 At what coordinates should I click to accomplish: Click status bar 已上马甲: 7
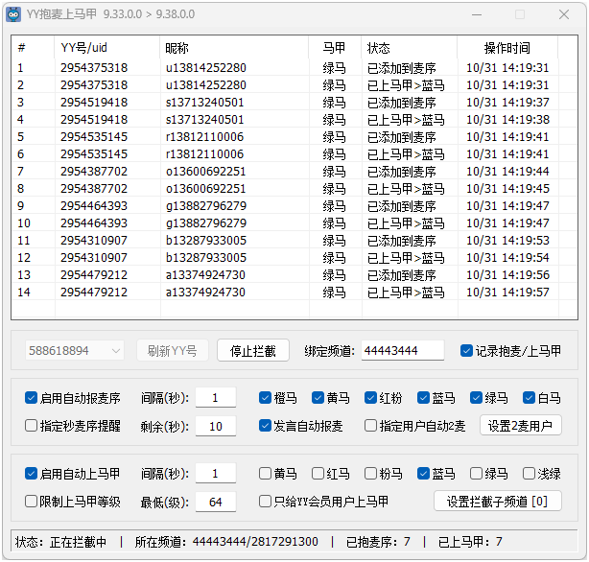tap(470, 542)
